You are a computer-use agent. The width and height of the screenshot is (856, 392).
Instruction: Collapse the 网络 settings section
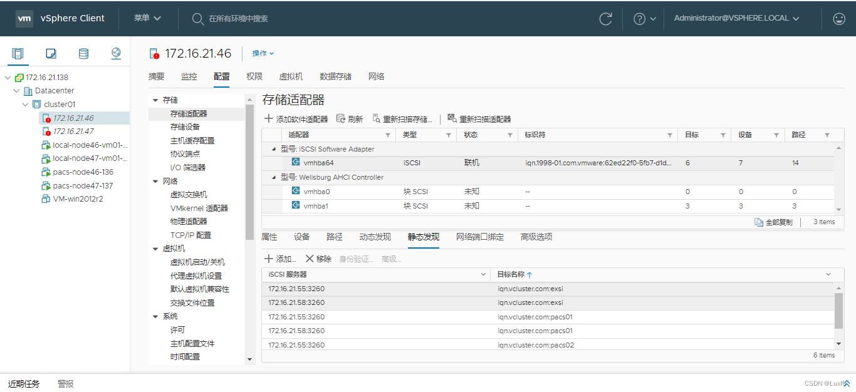pos(155,182)
